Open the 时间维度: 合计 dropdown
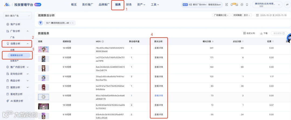Viewport: 291px width, 120px height. (242, 15)
